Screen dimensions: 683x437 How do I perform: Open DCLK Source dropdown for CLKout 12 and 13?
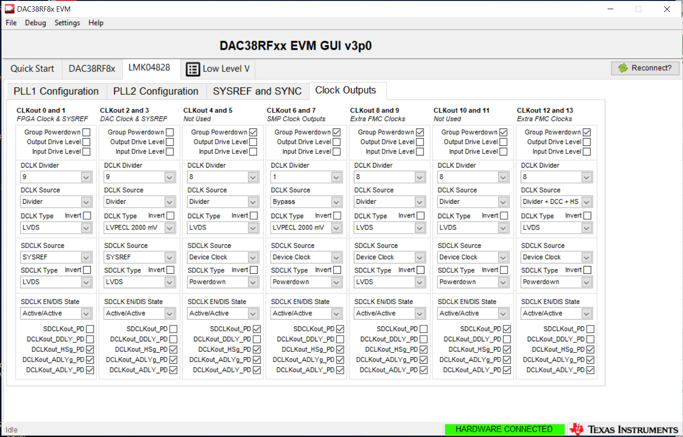tap(556, 202)
